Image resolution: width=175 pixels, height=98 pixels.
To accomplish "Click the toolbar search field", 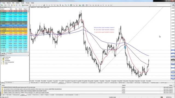I will (164, 5).
